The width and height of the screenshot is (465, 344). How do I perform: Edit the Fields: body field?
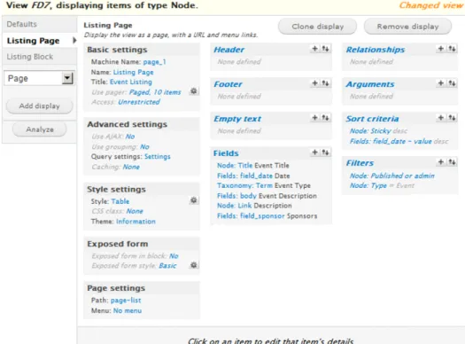[x=236, y=196]
